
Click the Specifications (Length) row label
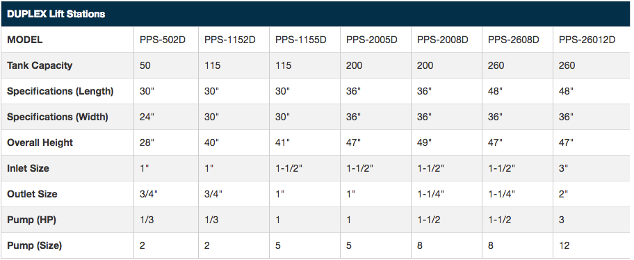tap(60, 91)
